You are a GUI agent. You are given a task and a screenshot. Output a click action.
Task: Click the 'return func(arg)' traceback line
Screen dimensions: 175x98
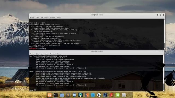click(39, 35)
